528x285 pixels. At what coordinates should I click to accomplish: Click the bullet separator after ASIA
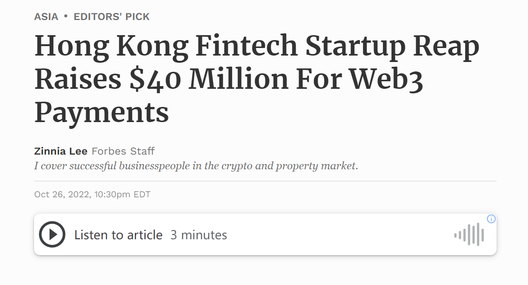(x=66, y=17)
